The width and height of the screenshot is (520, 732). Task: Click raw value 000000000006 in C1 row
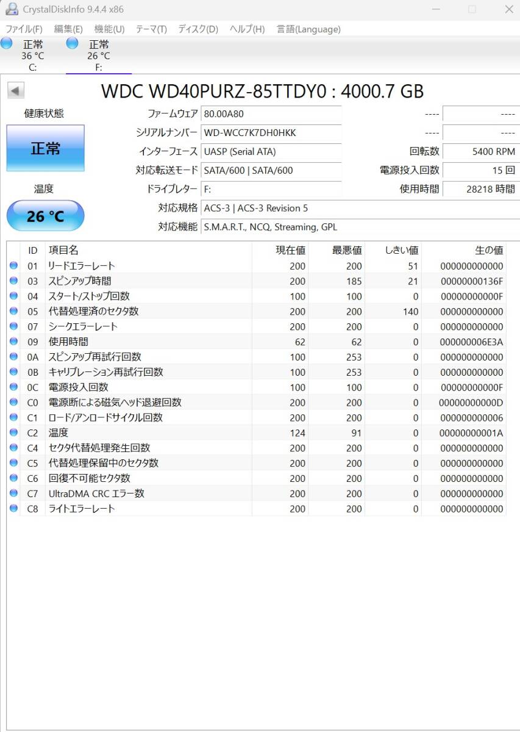pos(472,418)
